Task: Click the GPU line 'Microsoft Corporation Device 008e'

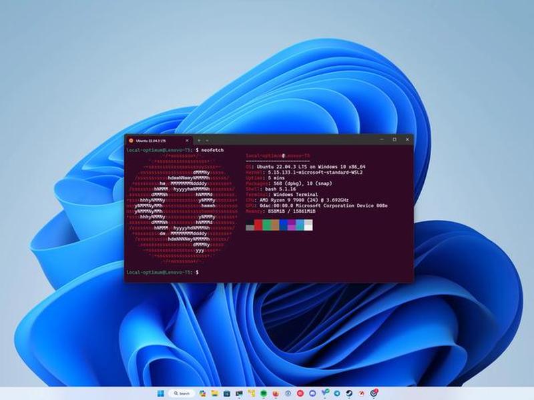Action: pos(342,205)
